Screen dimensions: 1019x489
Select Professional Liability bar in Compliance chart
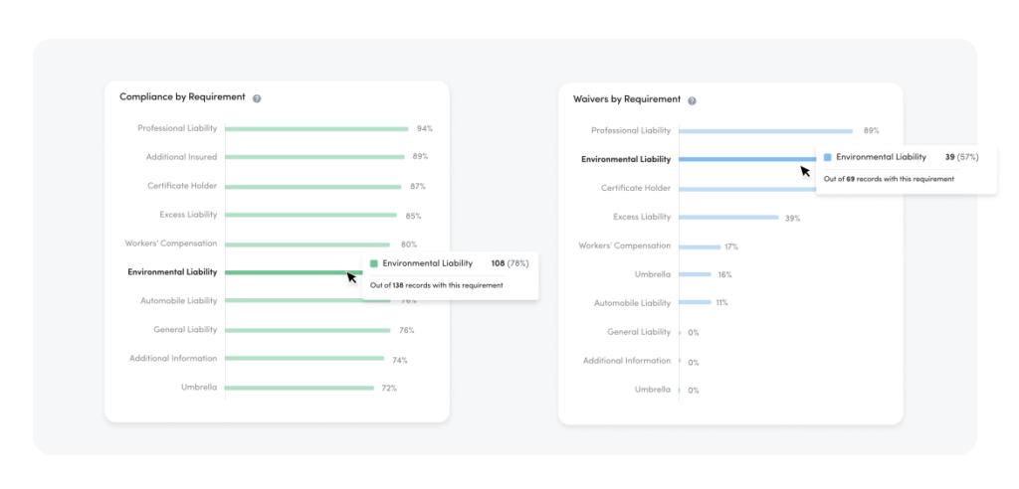point(316,128)
